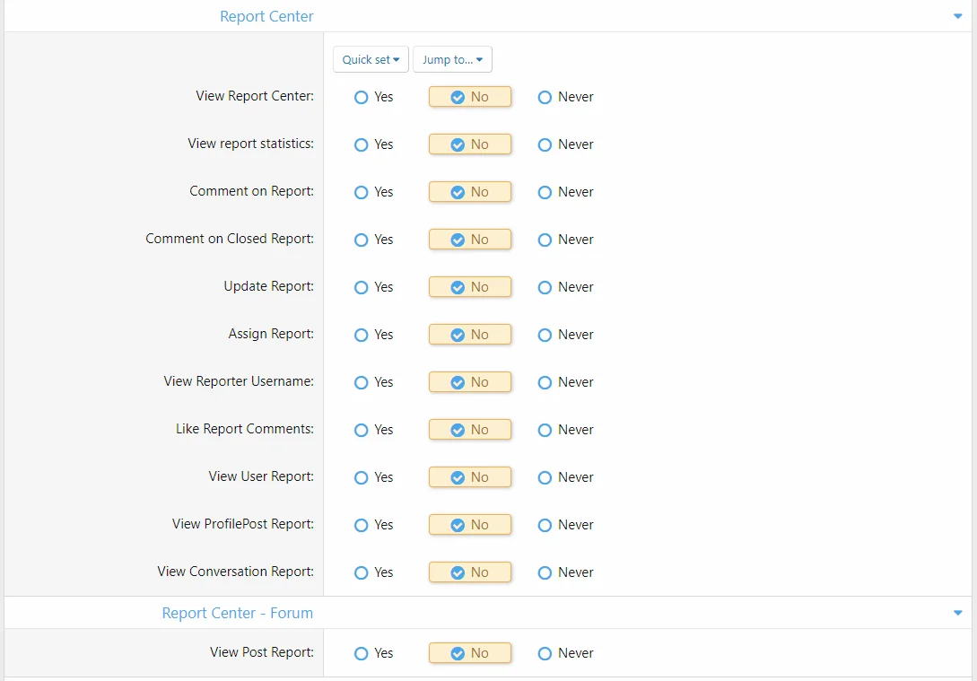The height and width of the screenshot is (681, 977).
Task: Collapse the Report Center section arrow
Action: point(958,16)
